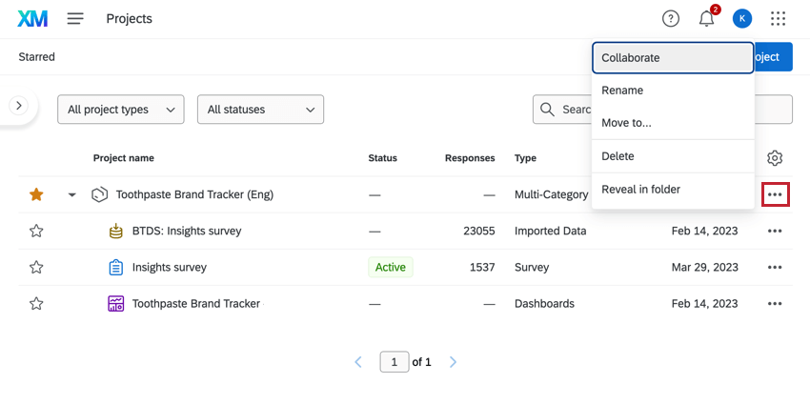This screenshot has width=810, height=405.
Task: Choose Delete in the context menu
Action: click(x=618, y=156)
